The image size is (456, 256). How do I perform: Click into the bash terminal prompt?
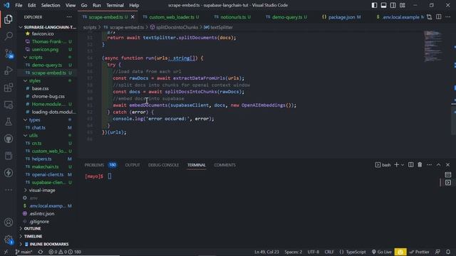(110, 176)
